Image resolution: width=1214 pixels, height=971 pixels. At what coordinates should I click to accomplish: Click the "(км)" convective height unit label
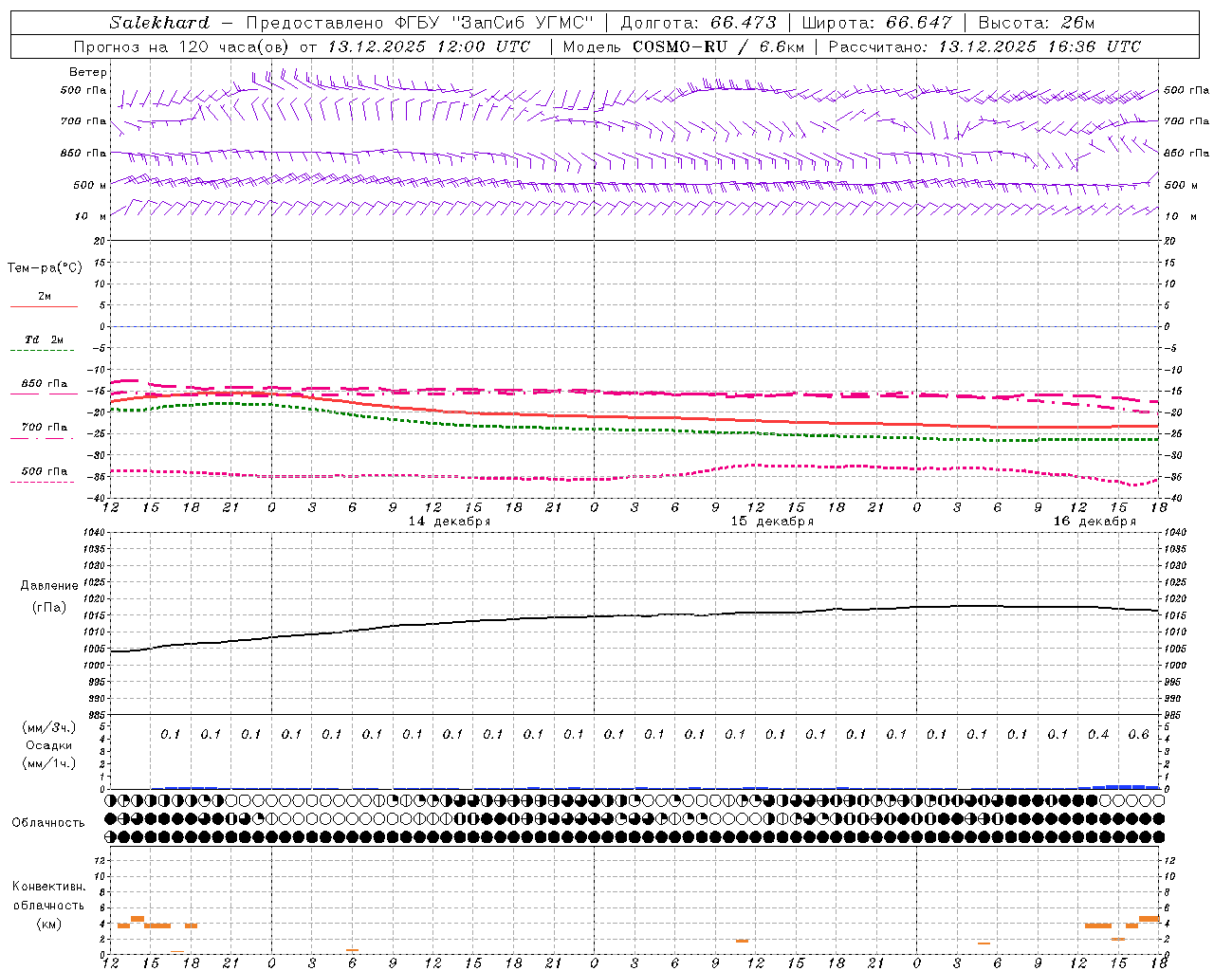click(x=49, y=924)
